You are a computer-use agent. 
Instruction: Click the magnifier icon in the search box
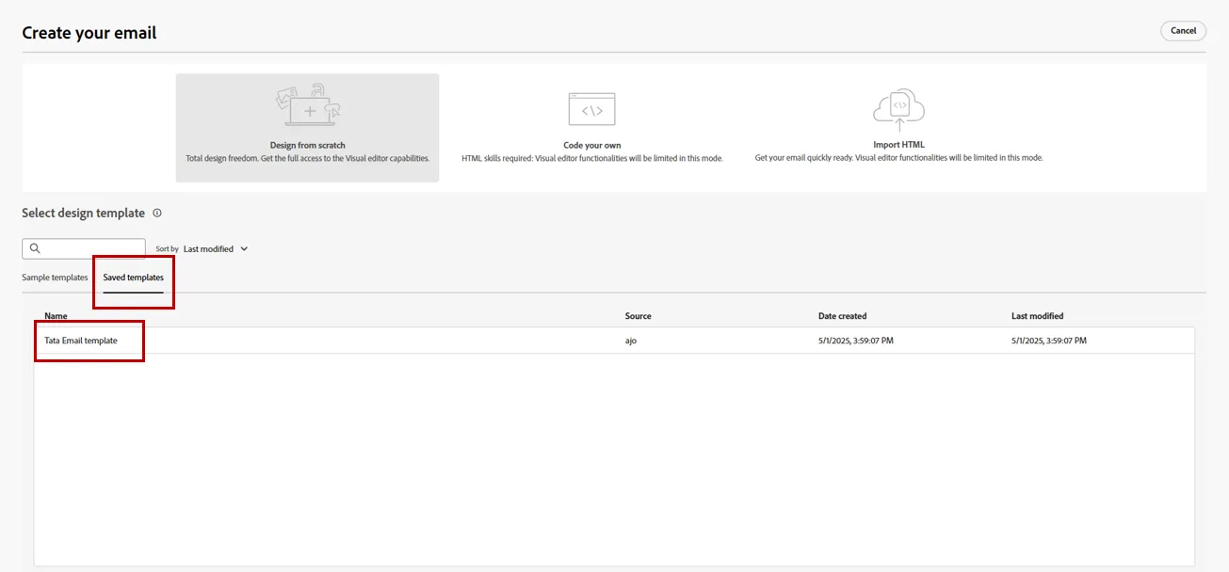pos(35,248)
